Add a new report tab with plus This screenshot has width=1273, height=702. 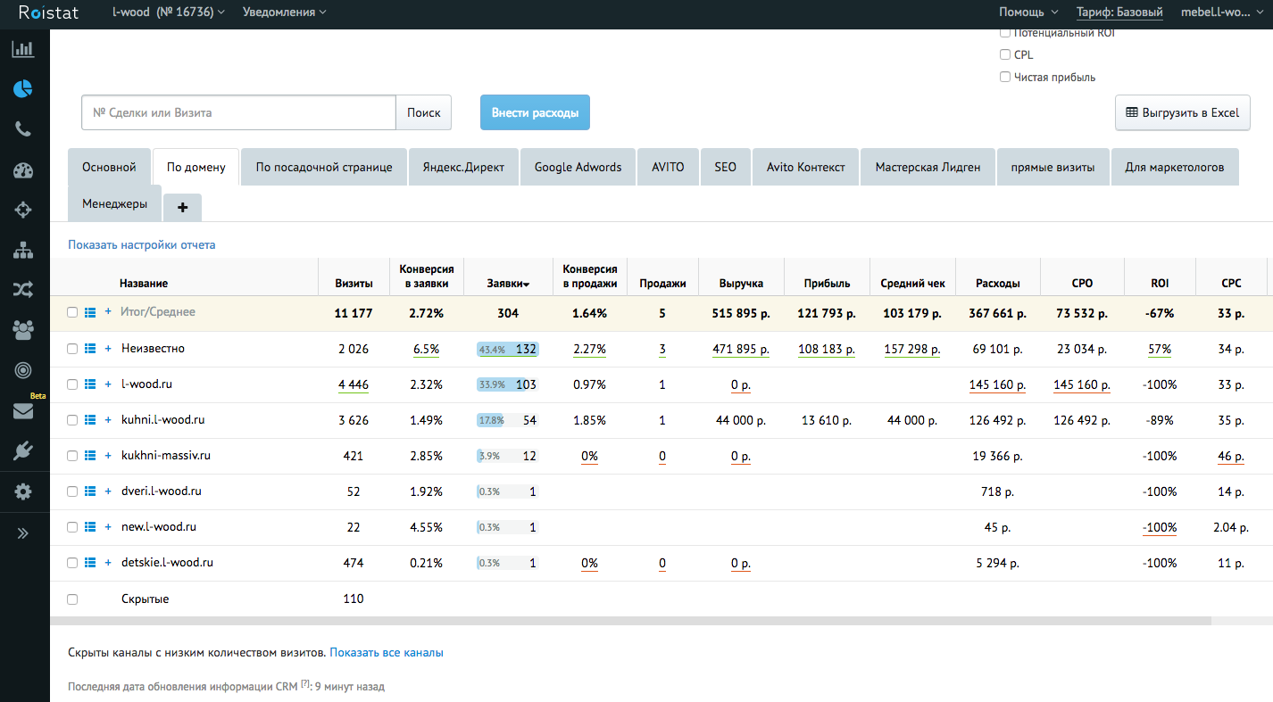point(183,207)
